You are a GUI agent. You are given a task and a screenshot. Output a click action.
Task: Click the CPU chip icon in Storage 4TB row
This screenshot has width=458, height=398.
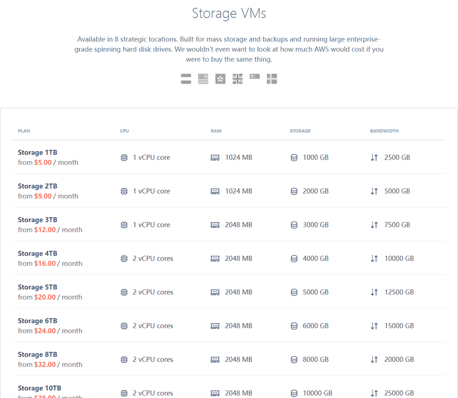(124, 258)
